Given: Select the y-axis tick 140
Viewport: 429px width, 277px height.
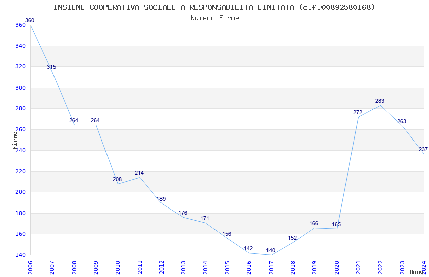Looking at the screenshot, I should click(21, 255).
